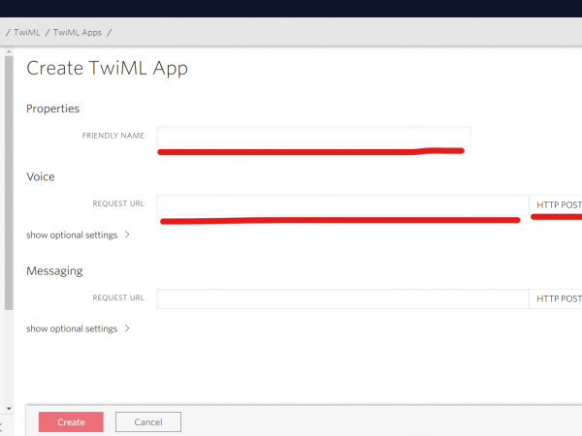Expand Voice show optional settings
Viewport: 582px width, 436px height.
(x=78, y=234)
